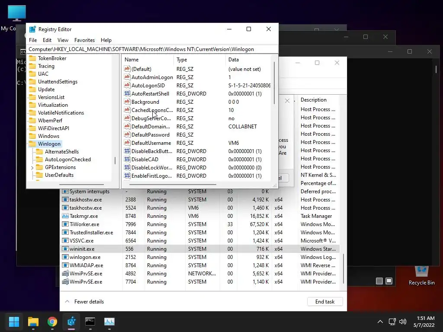Select the DefaultPassword value icon
This screenshot has height=332, width=443.
(x=127, y=135)
